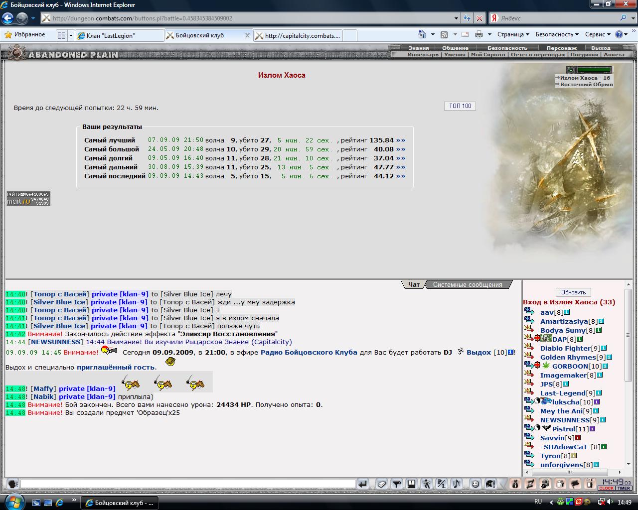Screen dimensions: 638x510
Task: Click the floppy disk save icon
Action: click(412, 484)
